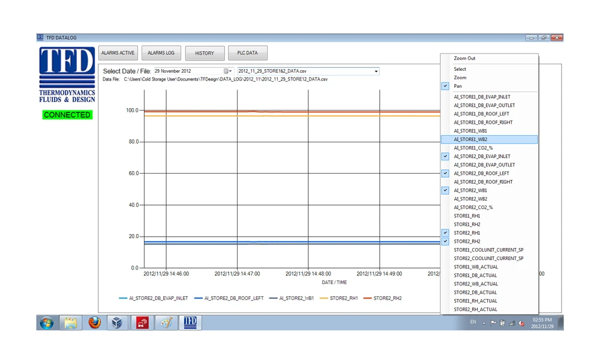The width and height of the screenshot is (600, 364).
Task: Open VirtualBox from the taskbar
Action: [x=118, y=323]
